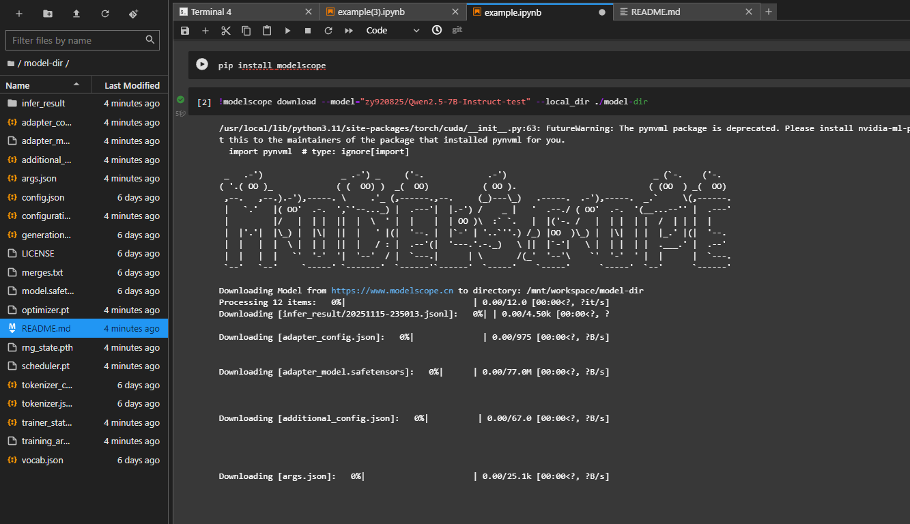The height and width of the screenshot is (524, 910).
Task: Save the notebook with the disk icon
Action: [185, 31]
